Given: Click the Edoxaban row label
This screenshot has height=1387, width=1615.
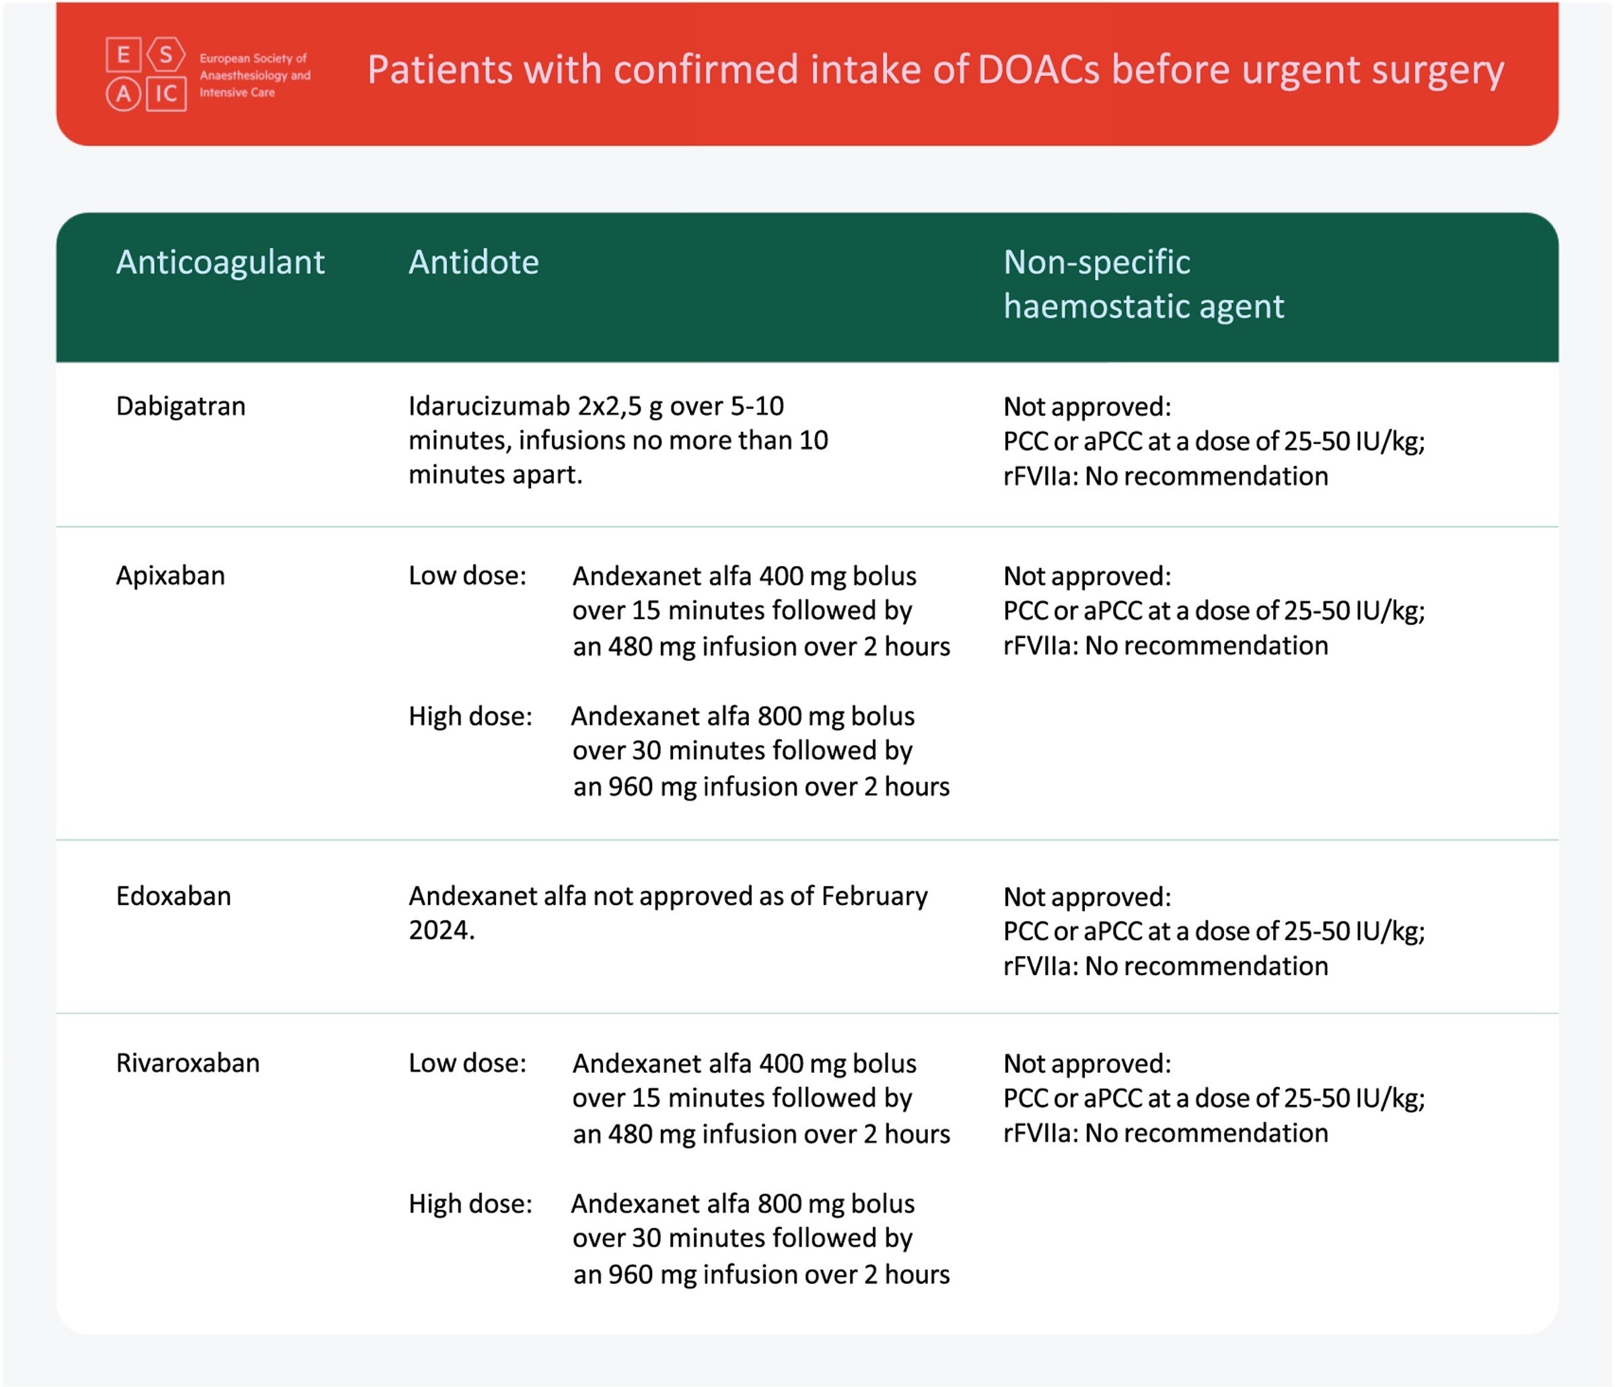Looking at the screenshot, I should tap(174, 896).
